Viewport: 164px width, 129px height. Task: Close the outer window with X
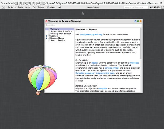coord(161,3)
